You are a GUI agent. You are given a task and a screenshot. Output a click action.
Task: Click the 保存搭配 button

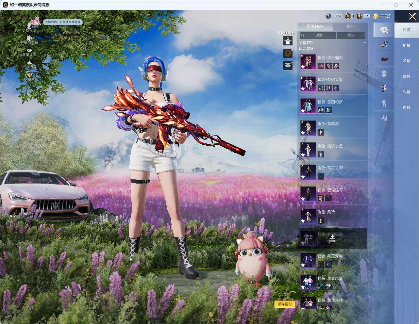point(285,304)
